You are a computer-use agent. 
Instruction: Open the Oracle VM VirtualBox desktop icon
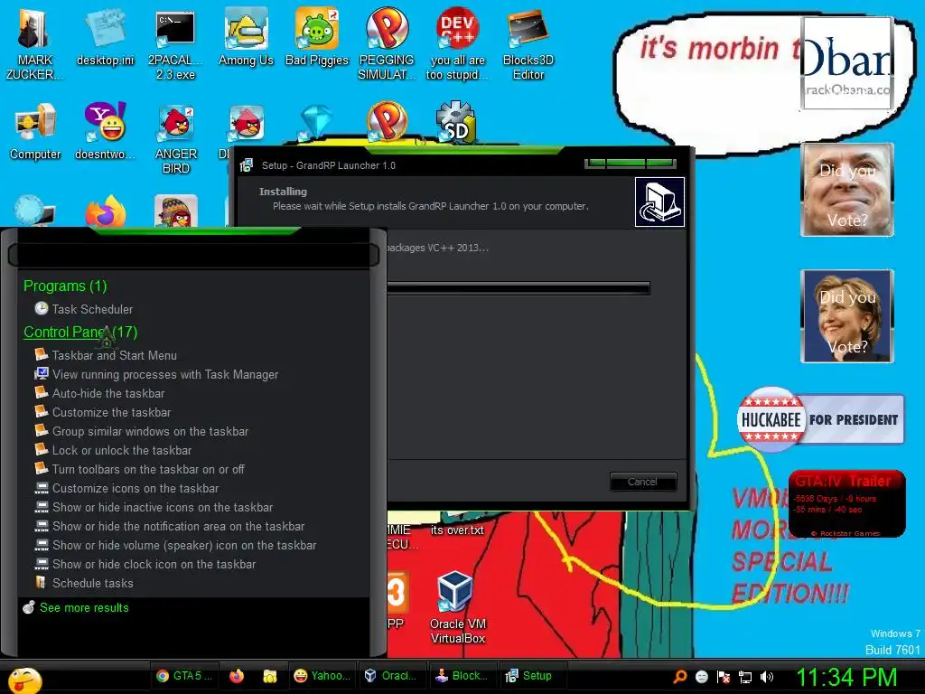tap(457, 608)
